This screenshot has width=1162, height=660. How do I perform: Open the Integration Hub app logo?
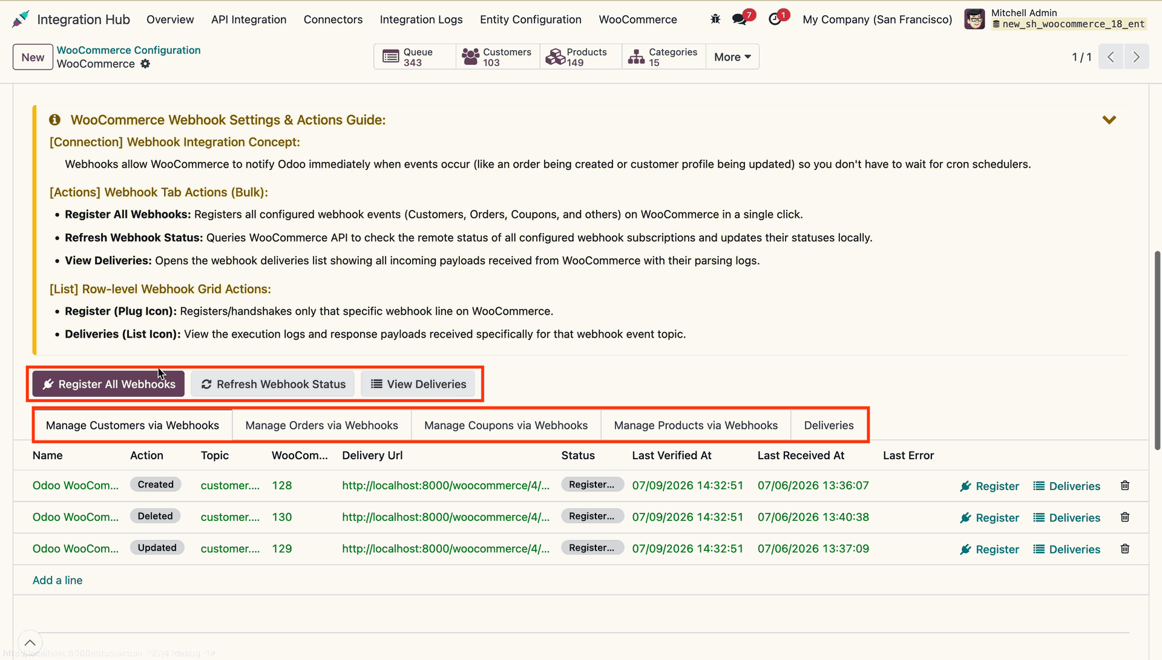coord(20,19)
